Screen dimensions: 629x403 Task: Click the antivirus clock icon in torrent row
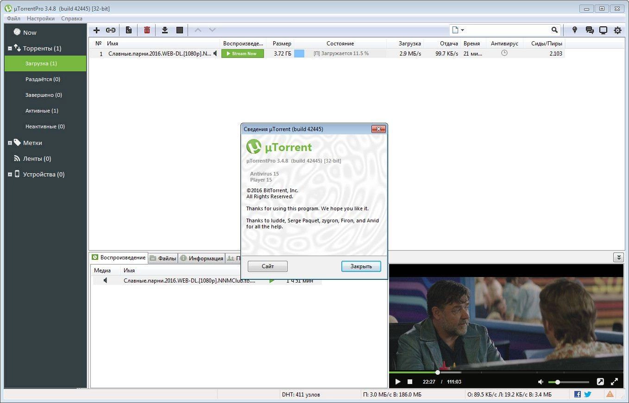[x=504, y=53]
